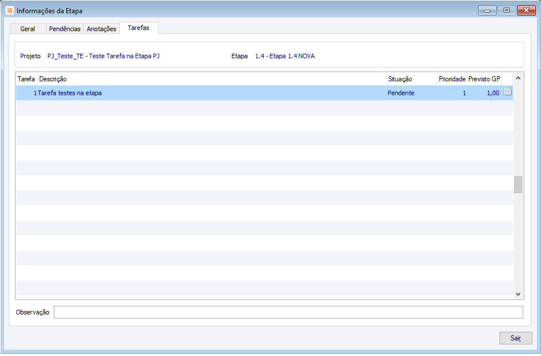Close the Informações da Etapa window
The image size is (541, 356).
(x=526, y=10)
